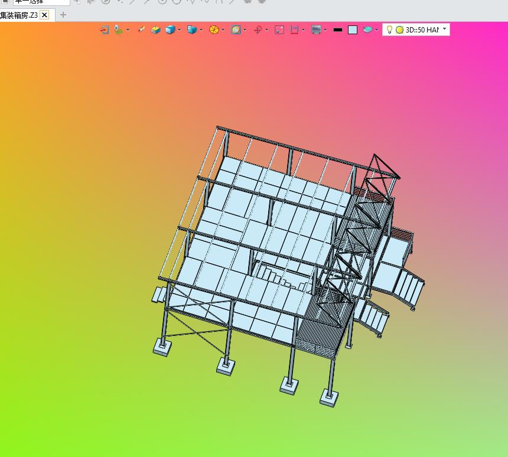The width and height of the screenshot is (508, 457).
Task: Expand the view orientation dropdown arrow
Action: click(201, 30)
